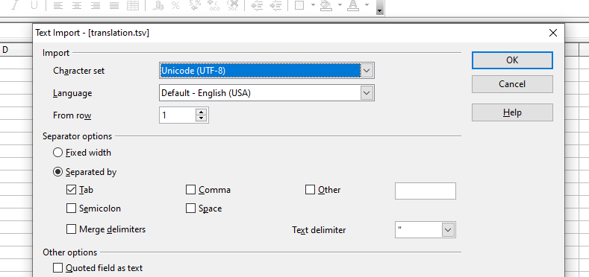Click the Merge Cells toolbar icon
Viewport: 589px width, 277px height.
click(x=133, y=5)
